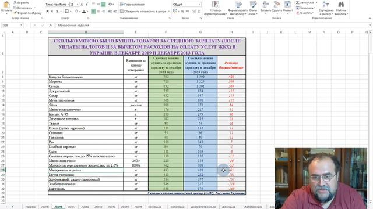This screenshot has height=209, width=373.
Task: Click Merge & Center (Объединить и поместить в центре)
Action: tap(143, 11)
